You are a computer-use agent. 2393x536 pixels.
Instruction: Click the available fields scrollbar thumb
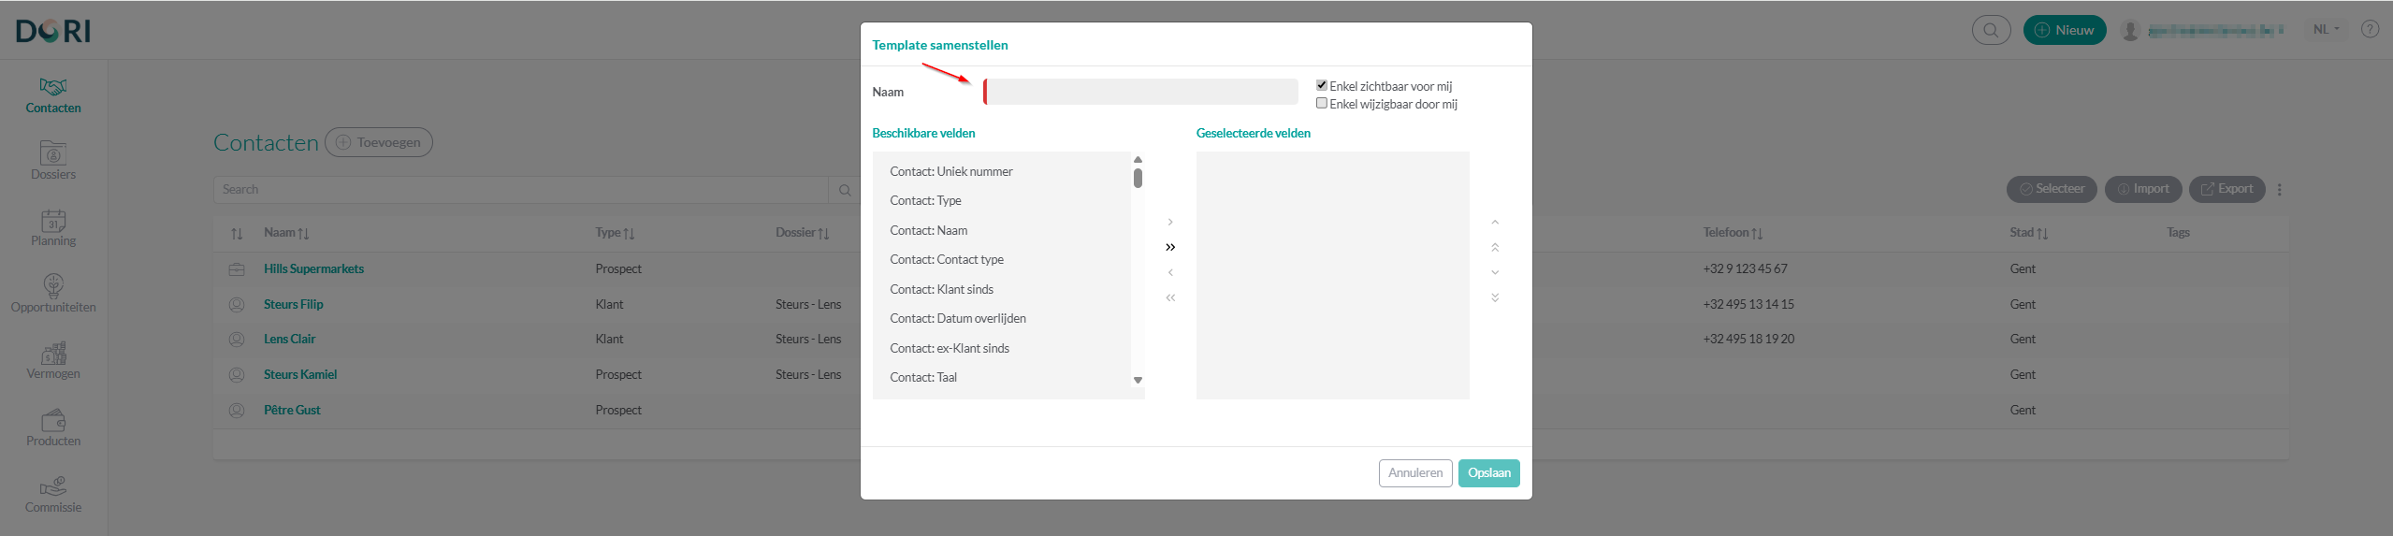pyautogui.click(x=1138, y=178)
